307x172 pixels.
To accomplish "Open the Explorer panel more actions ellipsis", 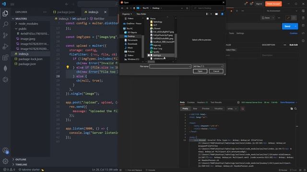I will pos(45,12).
